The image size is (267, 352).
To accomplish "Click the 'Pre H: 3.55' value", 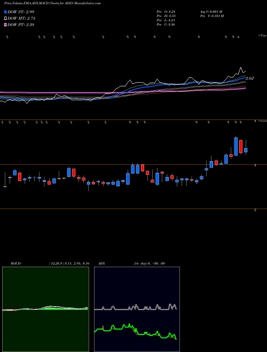I will click(166, 16).
